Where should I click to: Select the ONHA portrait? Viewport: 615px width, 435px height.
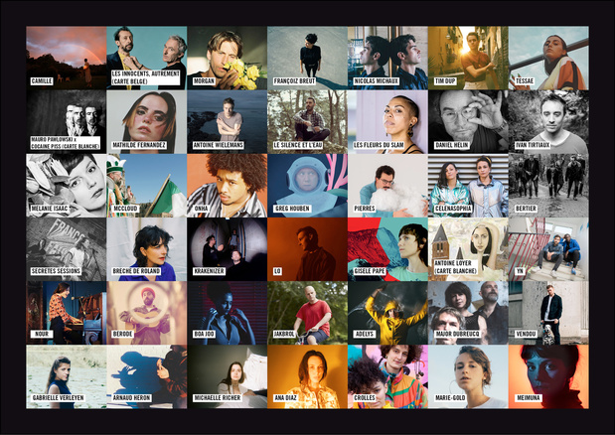tap(228, 186)
